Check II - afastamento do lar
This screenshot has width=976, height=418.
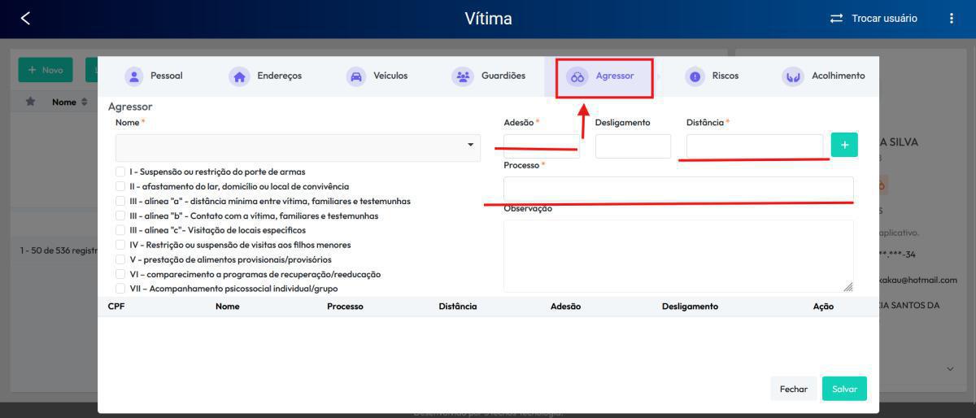[x=120, y=186]
